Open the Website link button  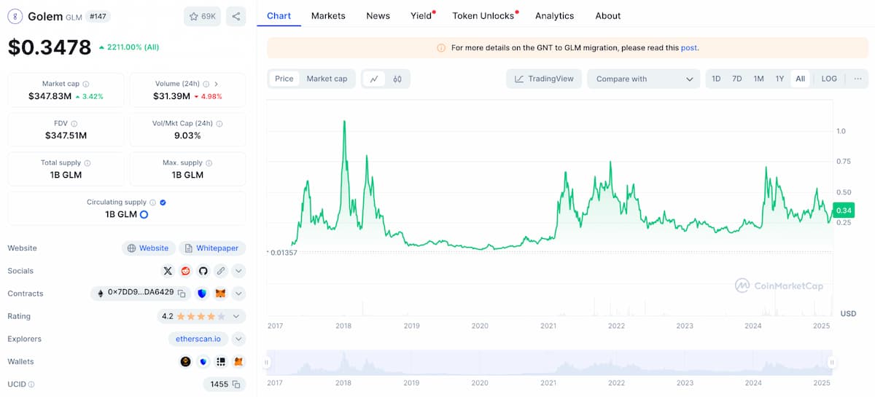(149, 248)
